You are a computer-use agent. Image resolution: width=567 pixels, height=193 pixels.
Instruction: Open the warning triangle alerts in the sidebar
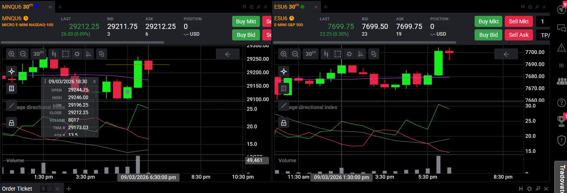click(561, 48)
